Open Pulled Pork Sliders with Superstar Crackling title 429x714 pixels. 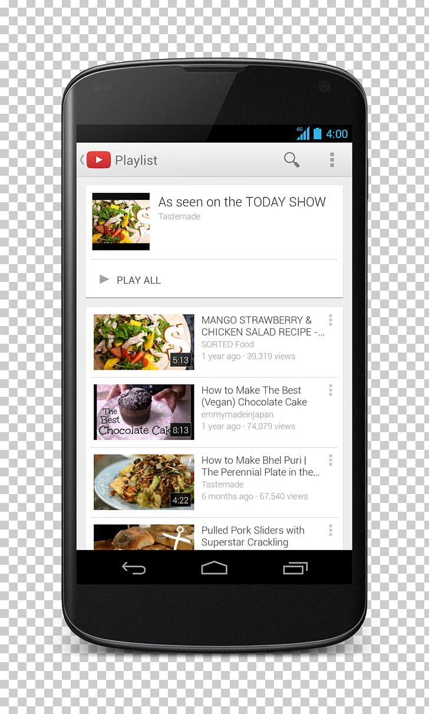tap(253, 536)
